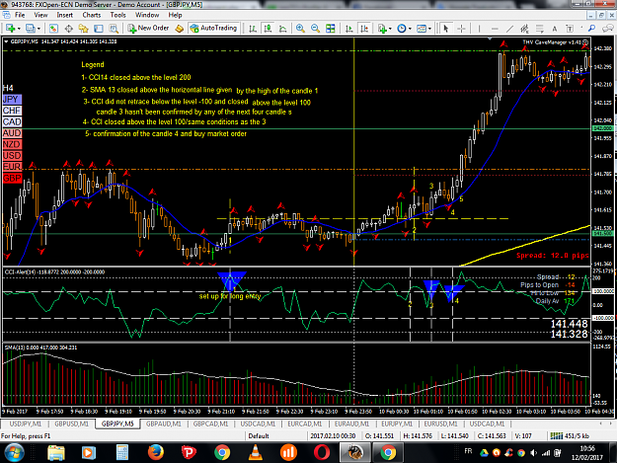Image resolution: width=617 pixels, height=463 pixels.
Task: Toggle the Terminal panel
Action: (x=99, y=29)
